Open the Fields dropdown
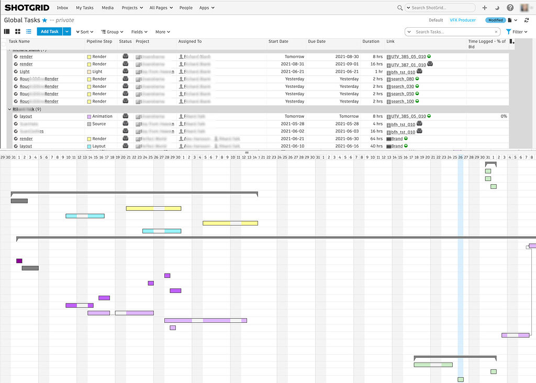 pyautogui.click(x=139, y=31)
